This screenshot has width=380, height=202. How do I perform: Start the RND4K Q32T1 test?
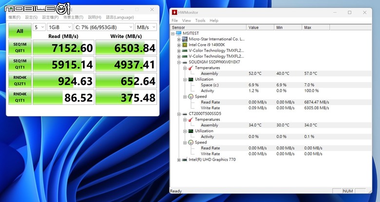point(20,81)
